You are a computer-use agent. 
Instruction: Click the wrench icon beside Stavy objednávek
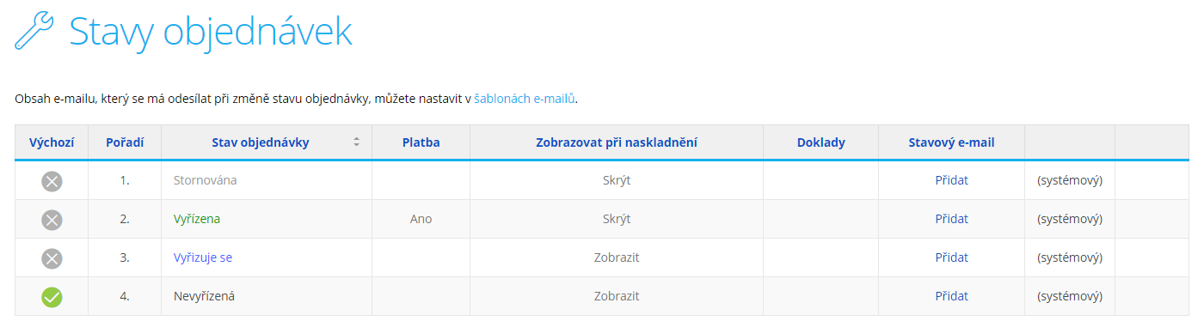34,31
